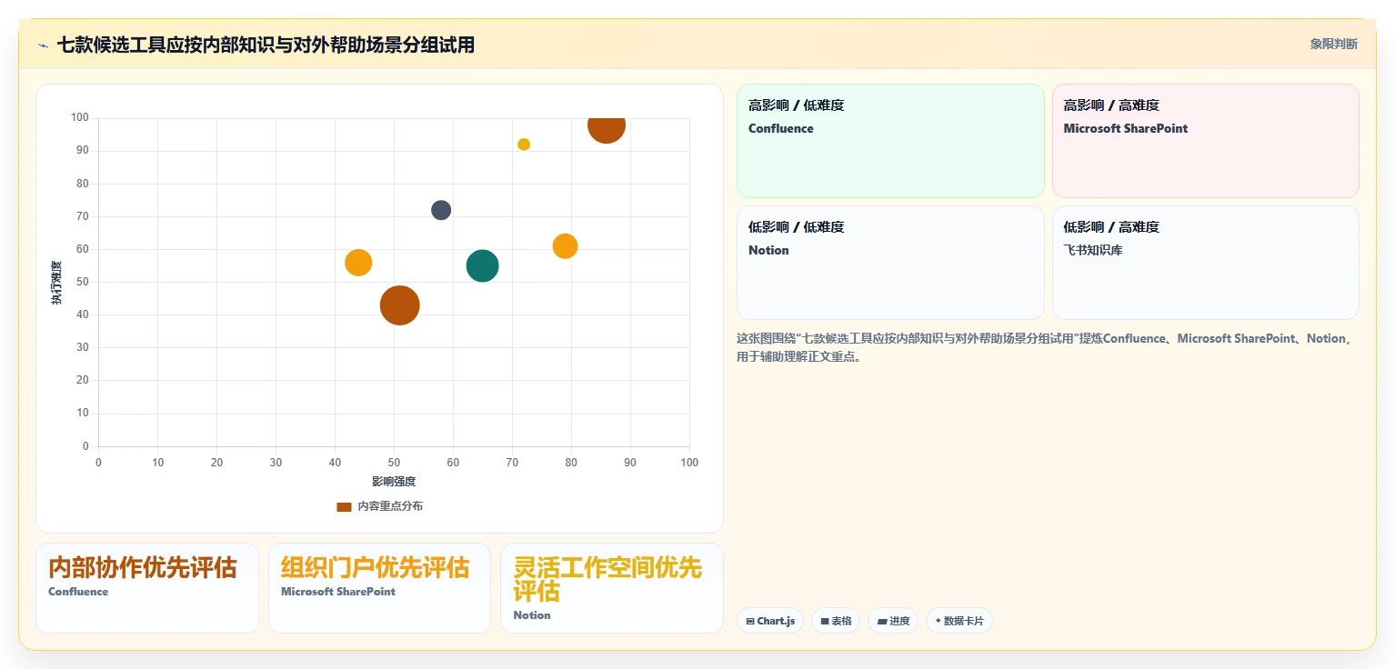Click the orange bubble at impact 79
1395x669 pixels.
pyautogui.click(x=565, y=246)
